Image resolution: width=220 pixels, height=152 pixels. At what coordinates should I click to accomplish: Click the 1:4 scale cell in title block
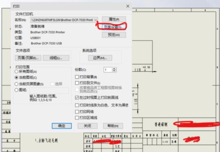pyautogui.click(x=174, y=141)
